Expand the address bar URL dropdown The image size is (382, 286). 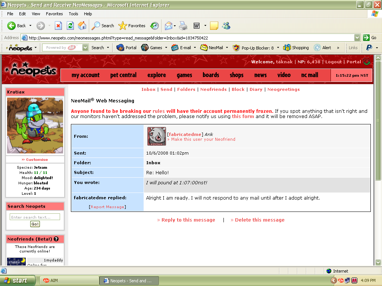(x=357, y=38)
